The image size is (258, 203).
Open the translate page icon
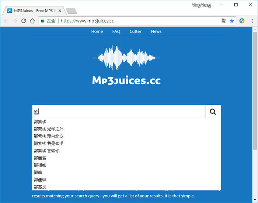tap(224, 21)
